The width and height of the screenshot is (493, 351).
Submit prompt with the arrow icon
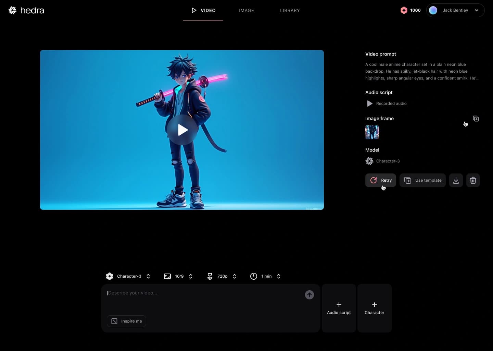coord(309,294)
